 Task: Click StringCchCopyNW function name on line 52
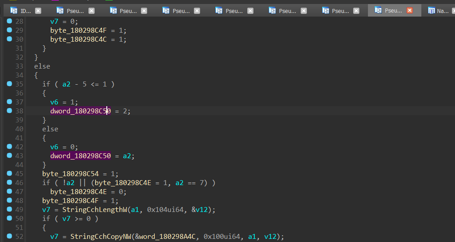click(x=101, y=237)
